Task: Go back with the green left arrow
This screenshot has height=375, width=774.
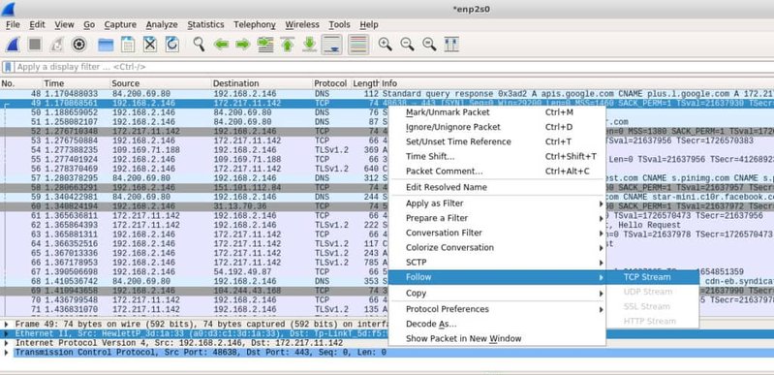Action: [221, 45]
